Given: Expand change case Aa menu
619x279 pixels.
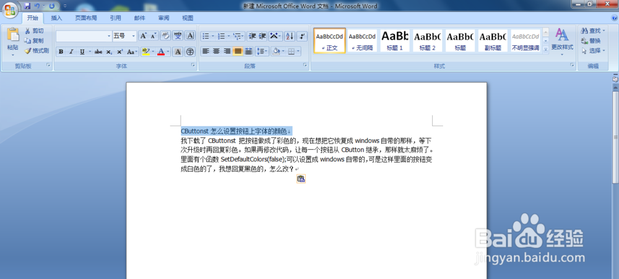Looking at the screenshot, I should tap(132, 52).
